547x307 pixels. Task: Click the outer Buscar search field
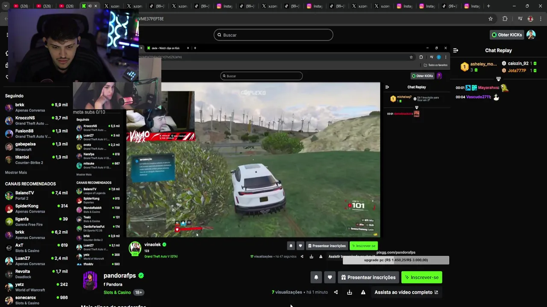273,35
